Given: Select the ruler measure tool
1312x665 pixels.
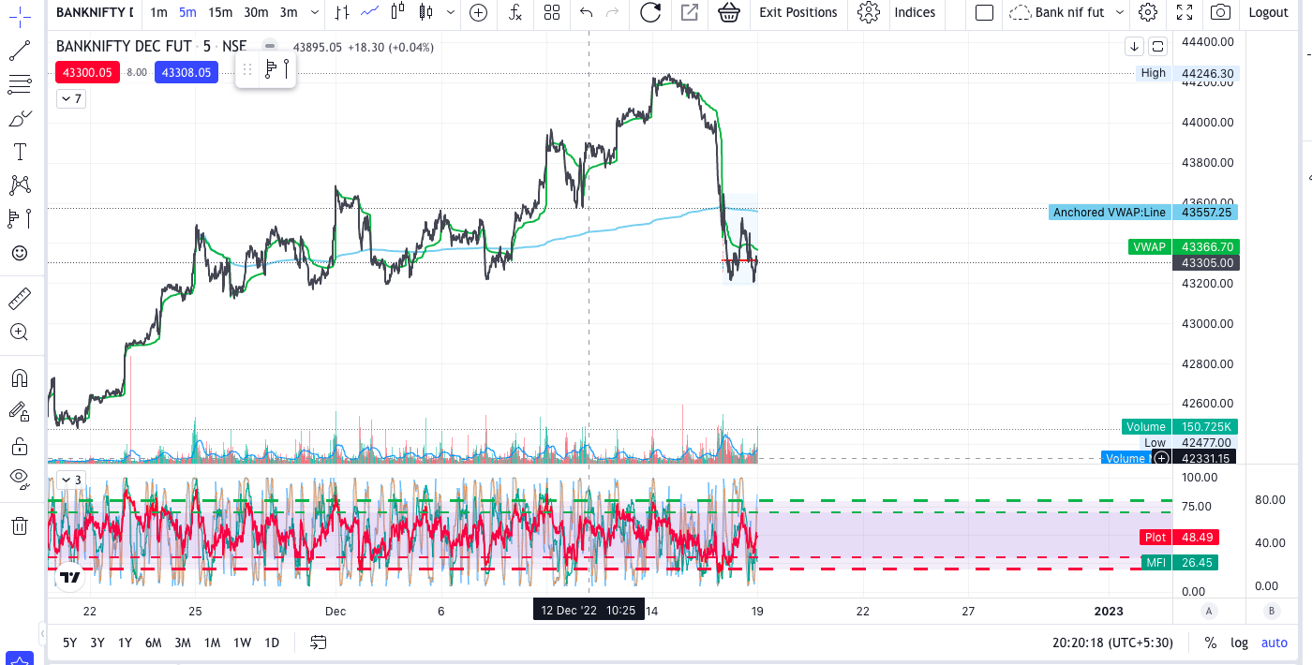Looking at the screenshot, I should point(20,299).
